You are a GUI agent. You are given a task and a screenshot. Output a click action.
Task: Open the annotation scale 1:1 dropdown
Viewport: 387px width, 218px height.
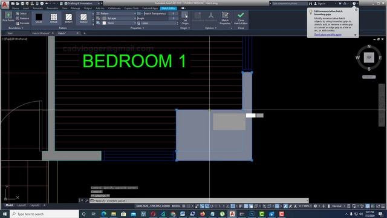[x=304, y=206]
